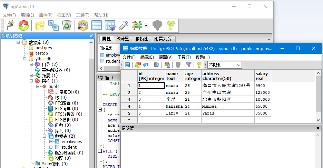
Task: Open 工具(T) menu in pgAdmin III window
Action: (x=82, y=15)
